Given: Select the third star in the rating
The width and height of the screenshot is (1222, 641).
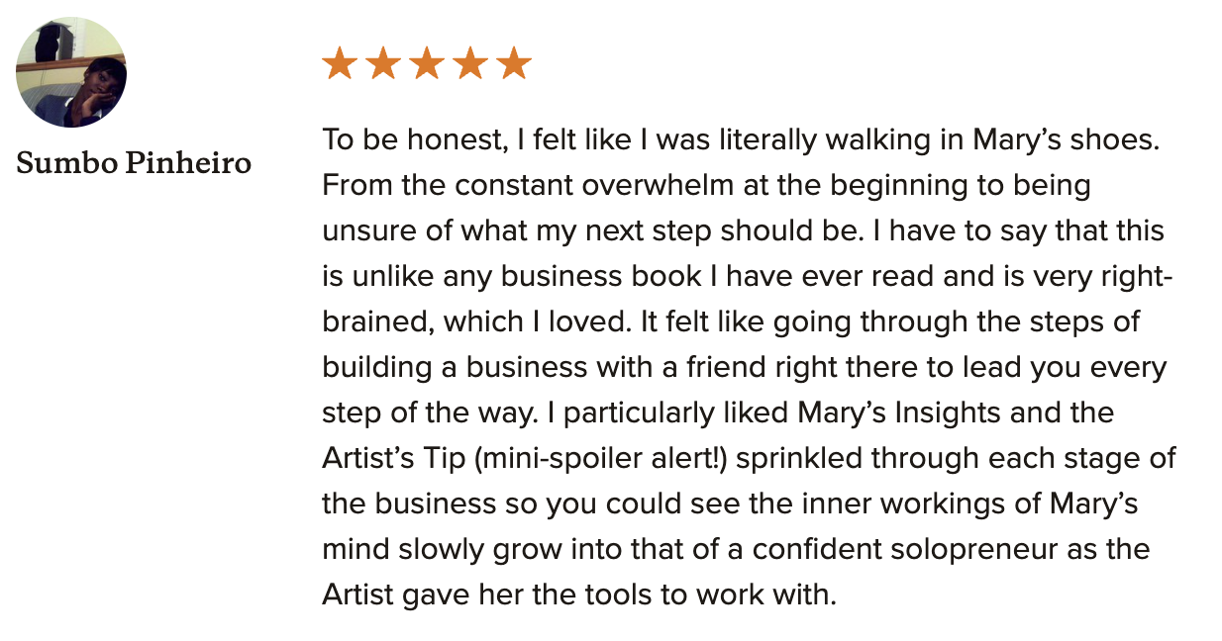Looking at the screenshot, I should [x=427, y=64].
